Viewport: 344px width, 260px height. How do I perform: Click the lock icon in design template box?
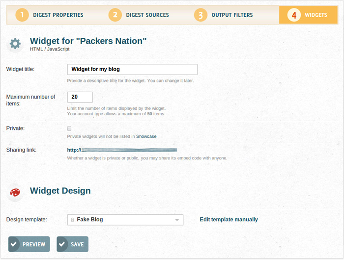[x=72, y=220]
